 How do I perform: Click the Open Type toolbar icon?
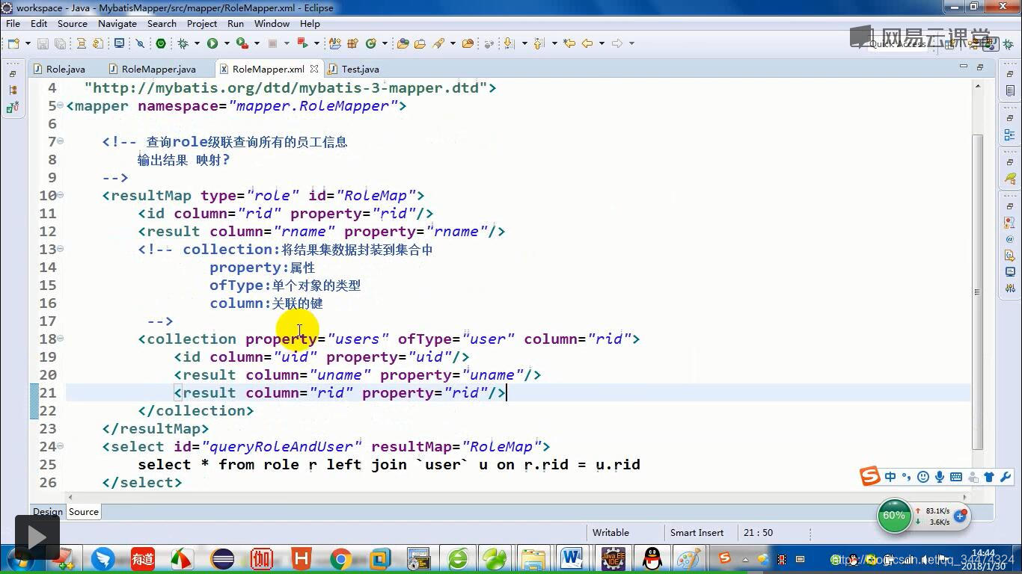[x=403, y=43]
